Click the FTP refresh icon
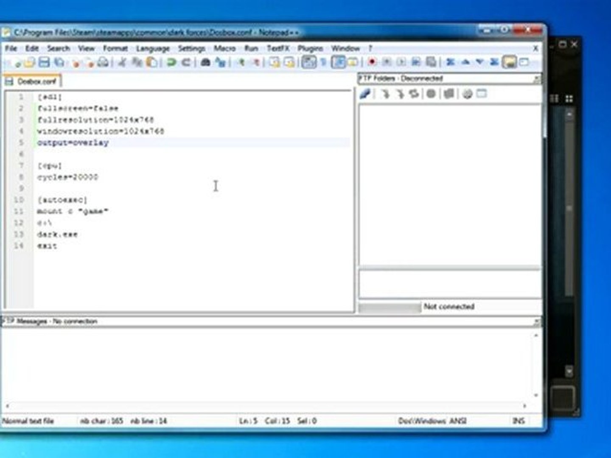The height and width of the screenshot is (458, 611). pyautogui.click(x=414, y=94)
